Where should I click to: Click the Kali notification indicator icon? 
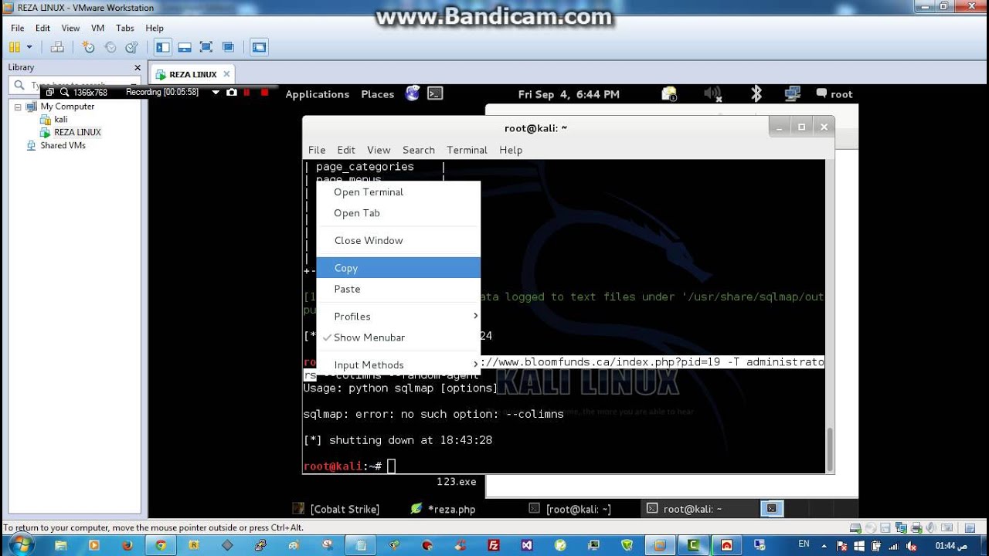click(x=669, y=93)
